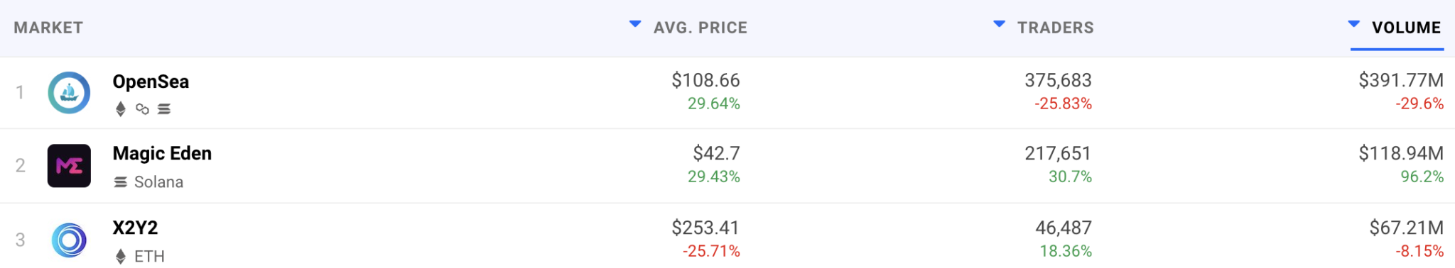
Task: Open the Magic Eden marketplace link
Action: [x=162, y=153]
